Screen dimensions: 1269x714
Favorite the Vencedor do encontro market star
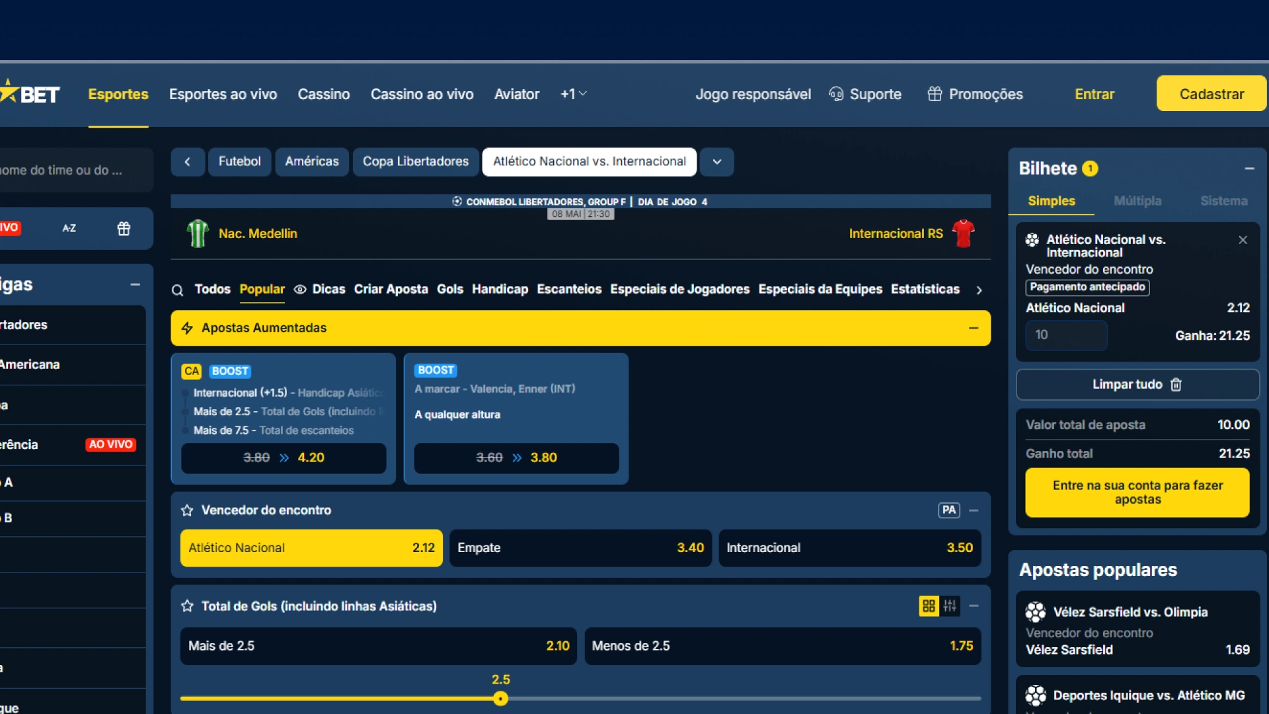(x=187, y=510)
